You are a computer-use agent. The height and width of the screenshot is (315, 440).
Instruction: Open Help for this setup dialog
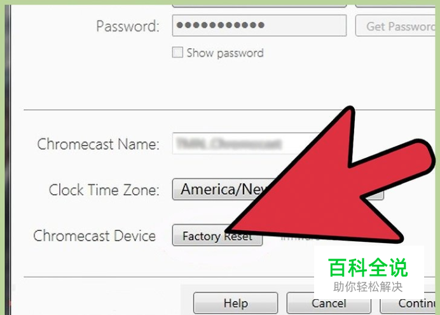(235, 303)
